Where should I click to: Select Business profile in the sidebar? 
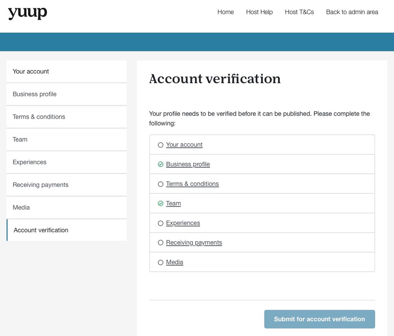pyautogui.click(x=67, y=94)
